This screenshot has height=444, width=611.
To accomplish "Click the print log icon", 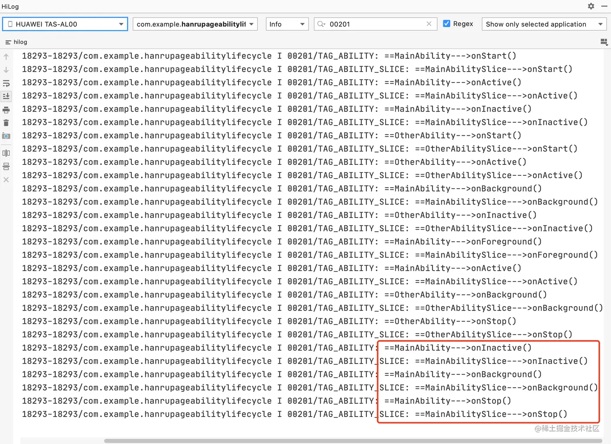I will click(6, 110).
